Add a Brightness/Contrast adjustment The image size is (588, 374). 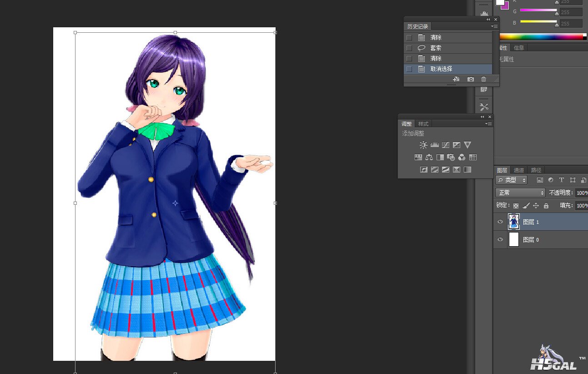coord(423,145)
